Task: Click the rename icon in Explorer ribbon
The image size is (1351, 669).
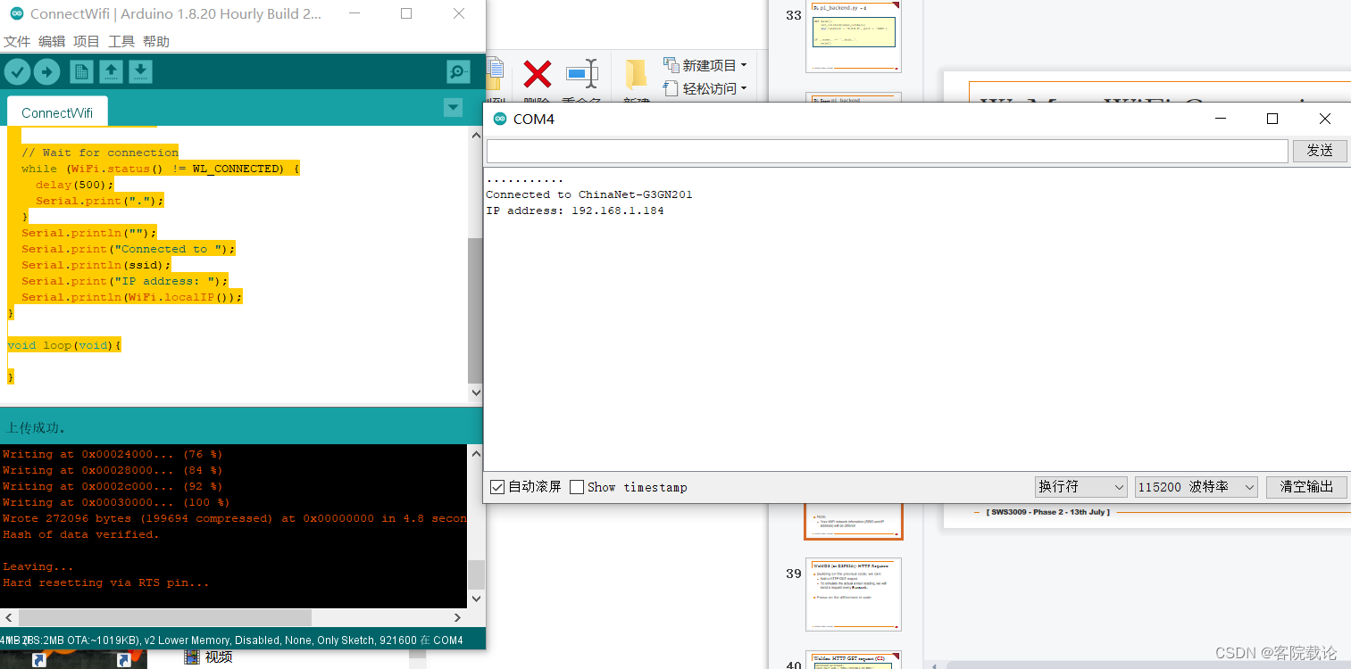Action: (x=582, y=75)
